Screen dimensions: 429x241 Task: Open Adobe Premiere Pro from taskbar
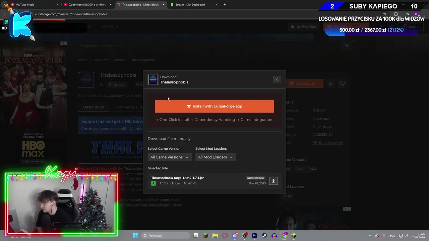pyautogui.click(x=254, y=236)
